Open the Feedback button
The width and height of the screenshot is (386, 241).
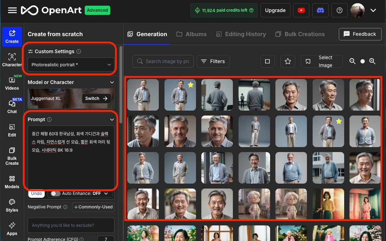(360, 34)
